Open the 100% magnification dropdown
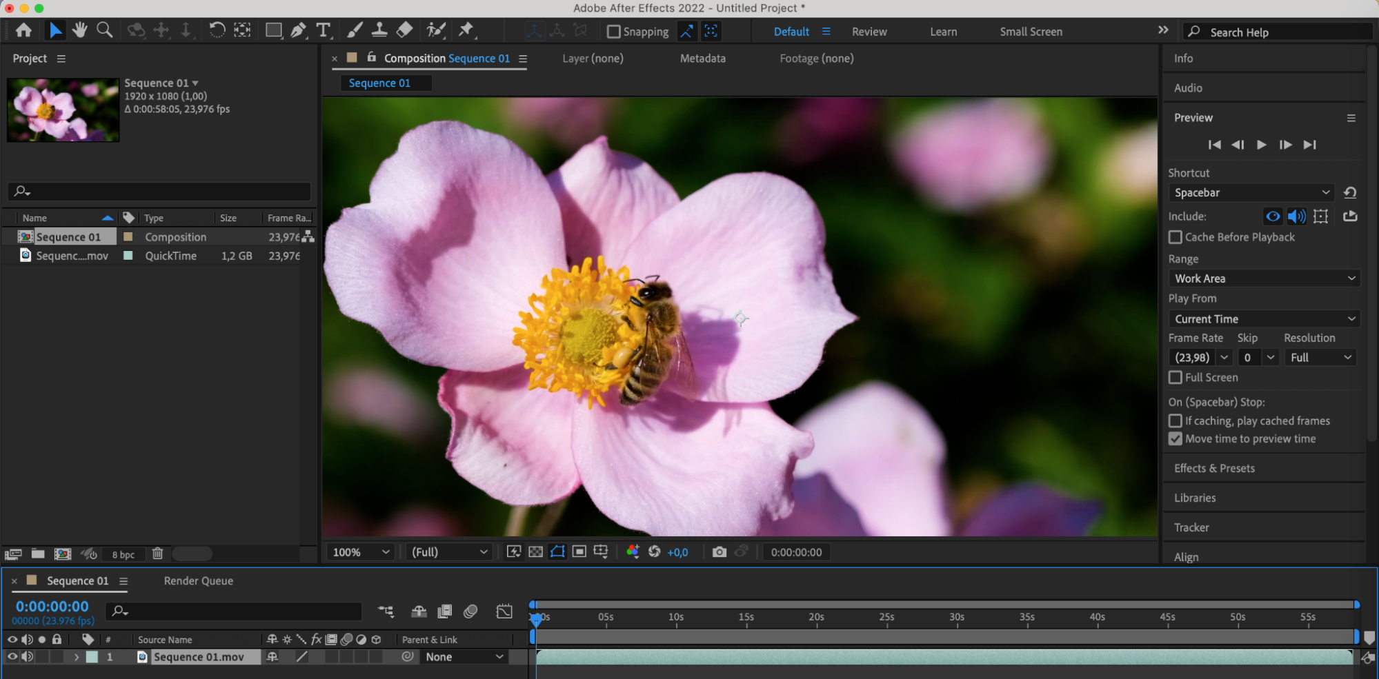 coord(361,552)
